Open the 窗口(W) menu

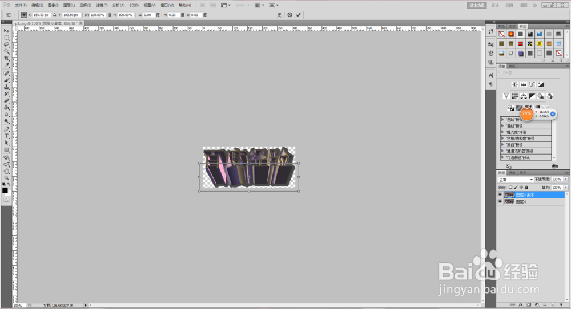pyautogui.click(x=167, y=6)
